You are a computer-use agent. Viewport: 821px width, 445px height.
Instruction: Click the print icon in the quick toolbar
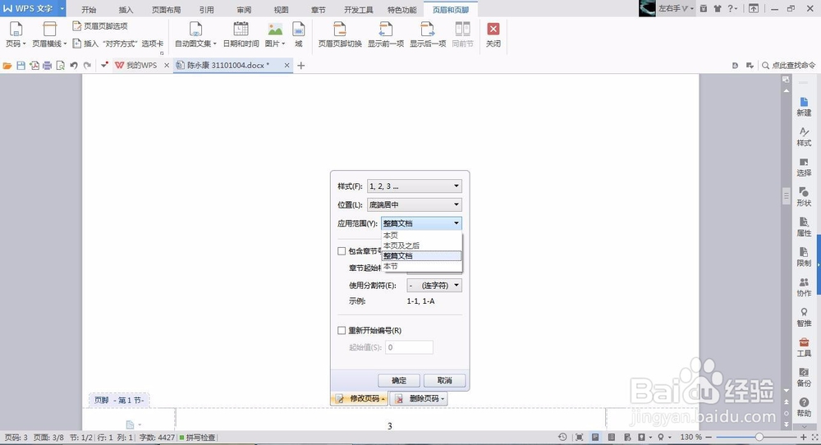click(47, 66)
